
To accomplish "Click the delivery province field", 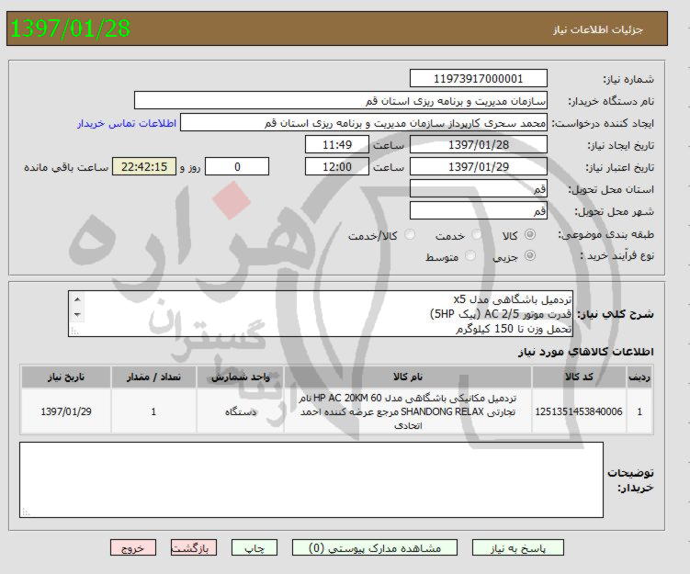I will (x=479, y=188).
